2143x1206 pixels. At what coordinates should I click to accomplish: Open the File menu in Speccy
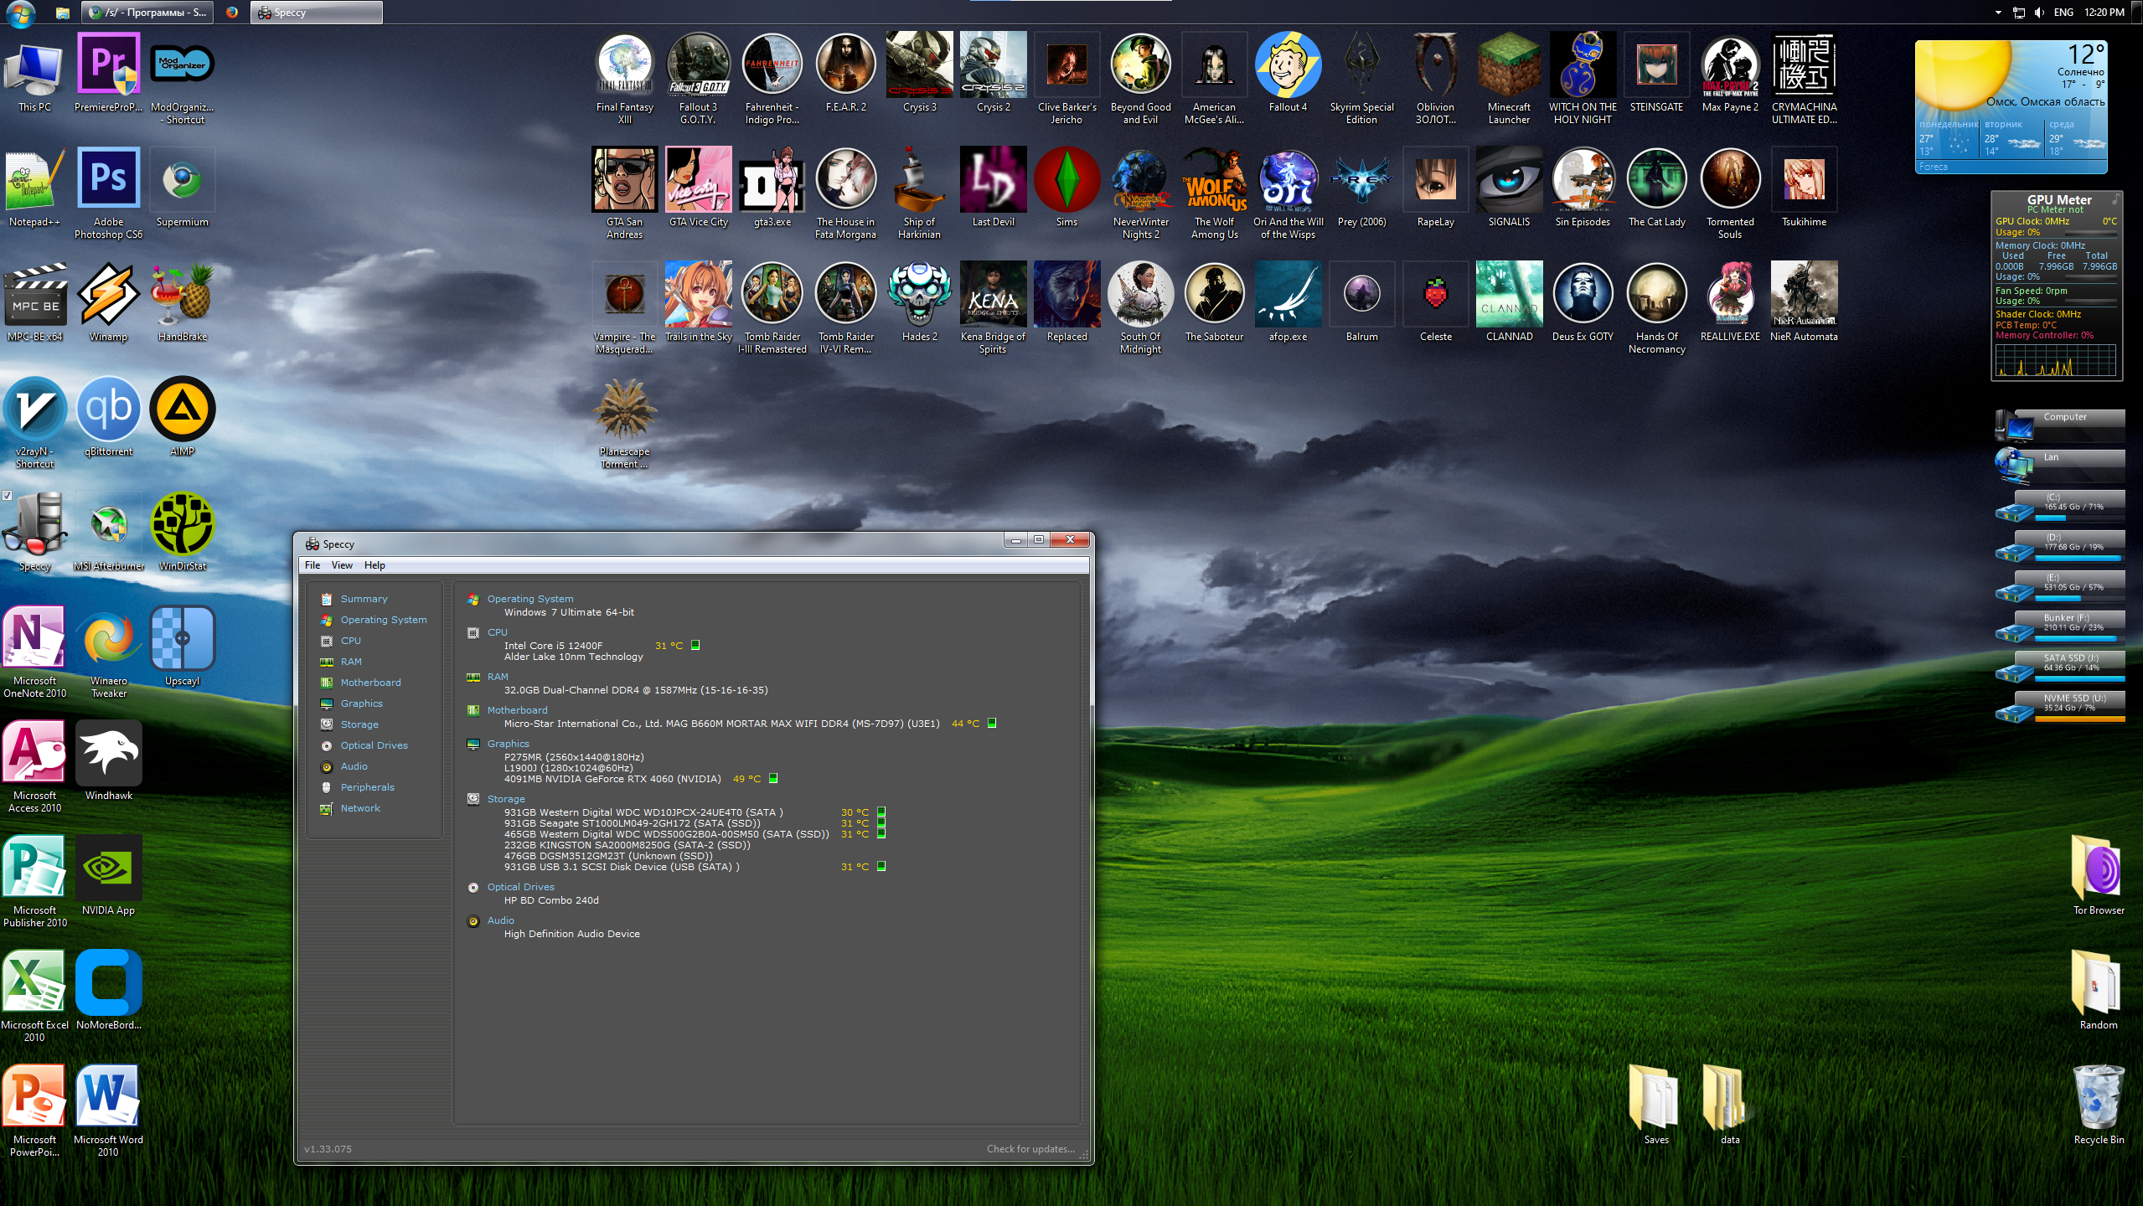coord(312,565)
